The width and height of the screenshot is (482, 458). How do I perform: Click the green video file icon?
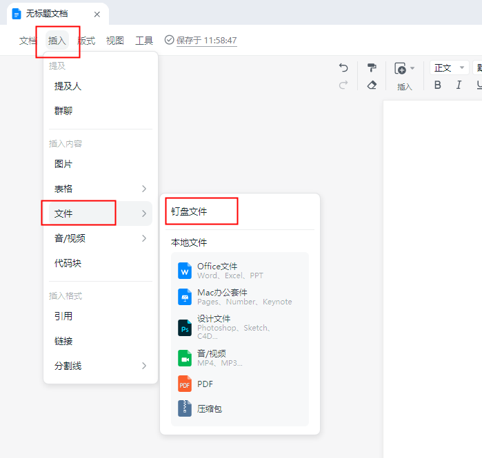tap(185, 358)
